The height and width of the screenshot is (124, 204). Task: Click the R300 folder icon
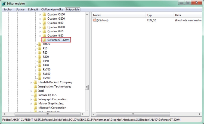tap(40, 57)
